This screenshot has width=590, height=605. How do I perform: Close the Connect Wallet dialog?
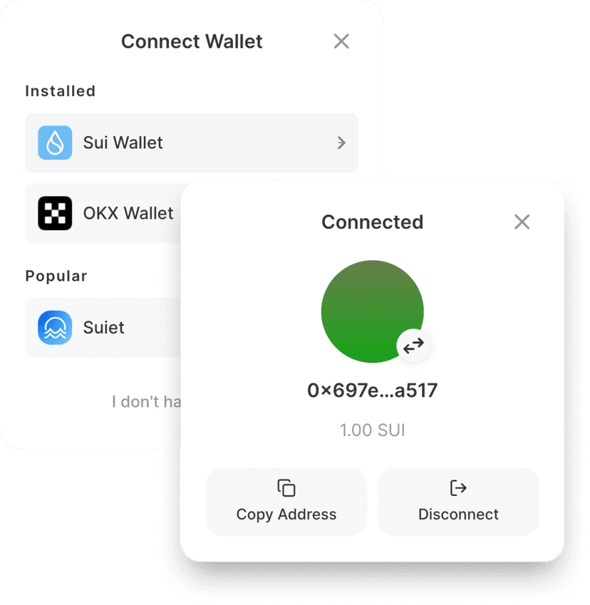(341, 41)
